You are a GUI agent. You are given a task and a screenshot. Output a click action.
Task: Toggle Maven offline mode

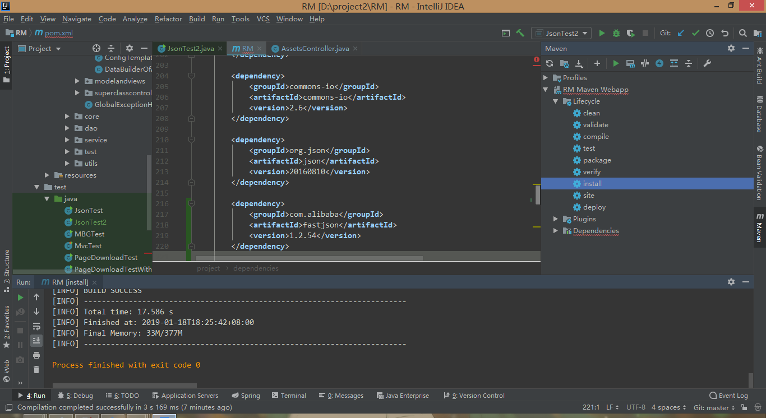click(645, 63)
